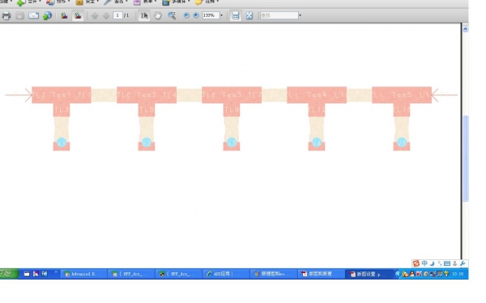Viewport: 486px width, 303px height.
Task: Choose the Marquee Zoom magnifier tool
Action: pyautogui.click(x=172, y=15)
